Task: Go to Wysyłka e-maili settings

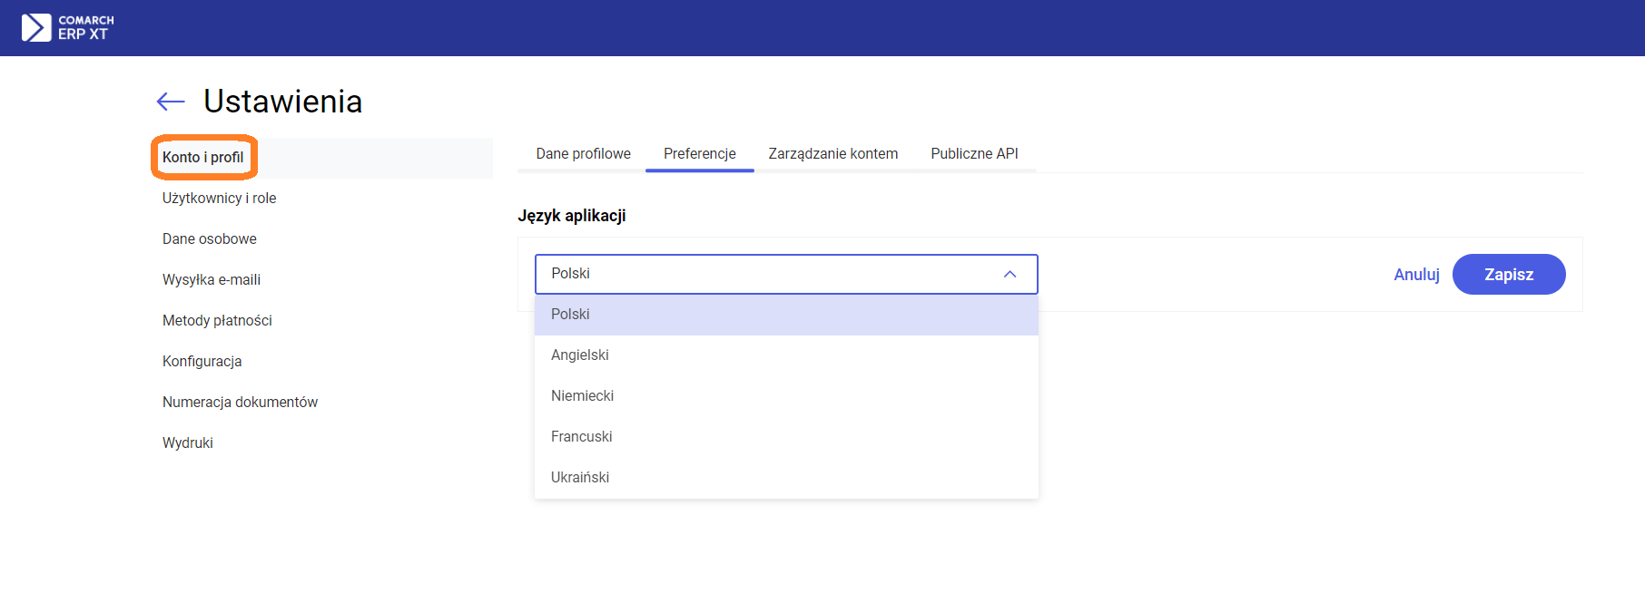Action: tap(212, 280)
